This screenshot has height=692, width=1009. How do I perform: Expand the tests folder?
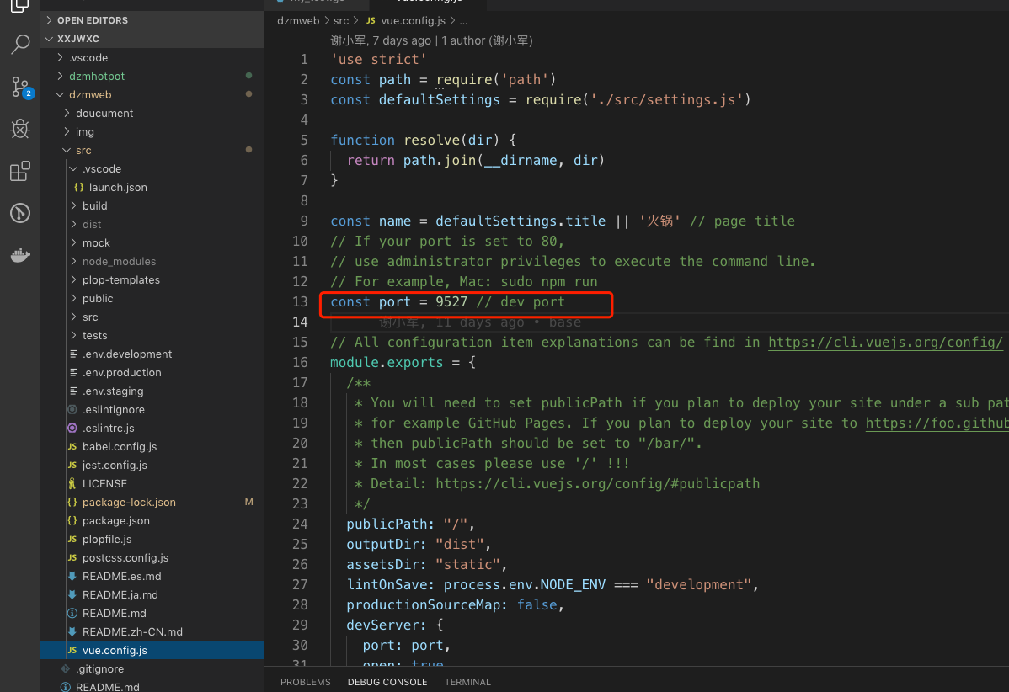pos(152,335)
